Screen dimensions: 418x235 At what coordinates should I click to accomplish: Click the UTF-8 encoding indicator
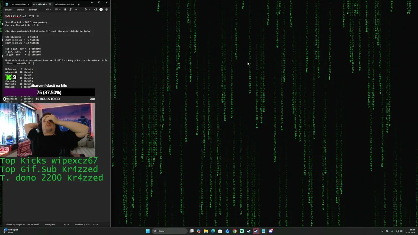(96, 225)
